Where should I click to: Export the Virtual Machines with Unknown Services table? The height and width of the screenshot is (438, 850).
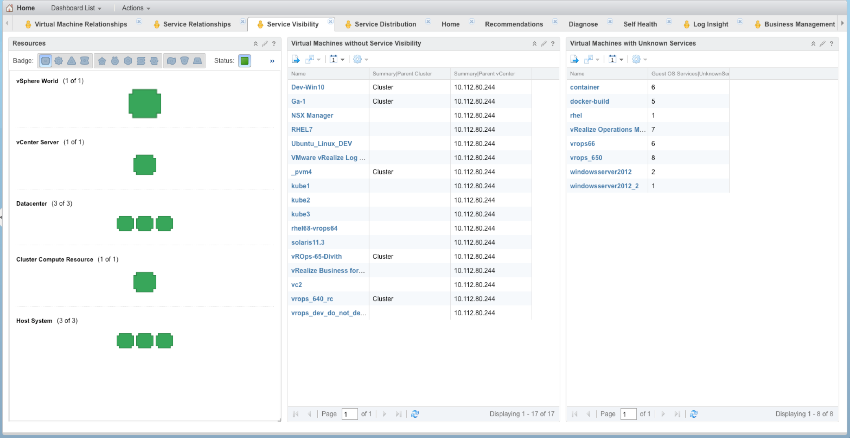[575, 59]
